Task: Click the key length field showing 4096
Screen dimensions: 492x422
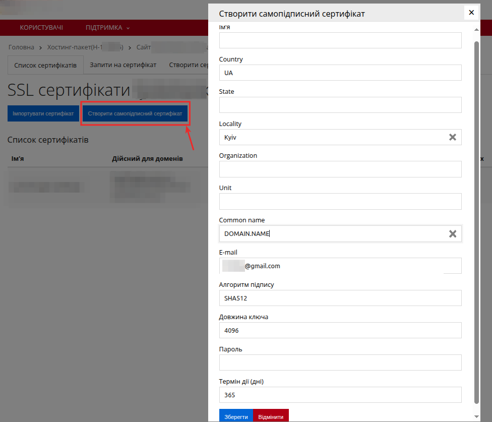Action: [x=340, y=330]
